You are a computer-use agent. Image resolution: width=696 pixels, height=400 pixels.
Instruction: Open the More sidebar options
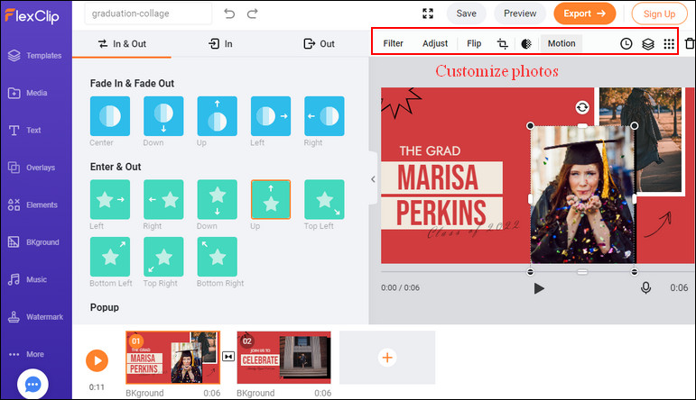click(26, 354)
